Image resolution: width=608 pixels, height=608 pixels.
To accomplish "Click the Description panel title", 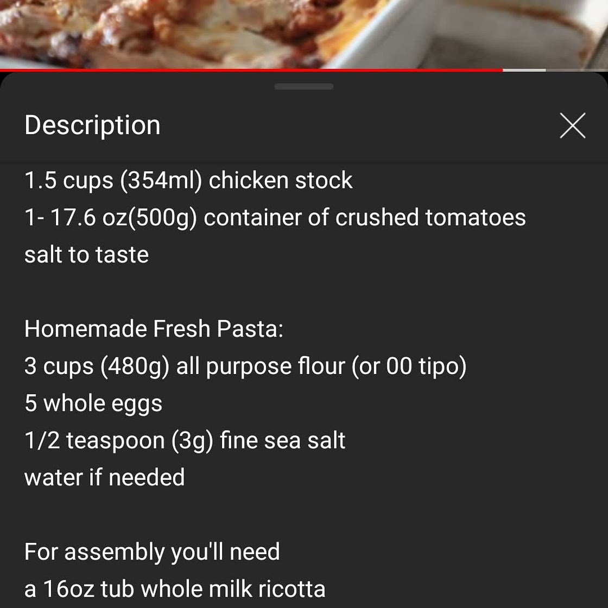I will click(92, 125).
